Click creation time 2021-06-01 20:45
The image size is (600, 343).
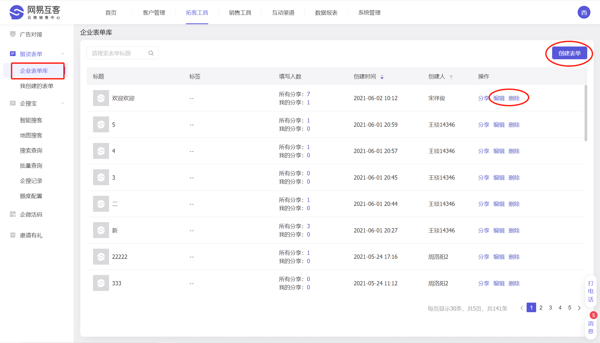[376, 177]
